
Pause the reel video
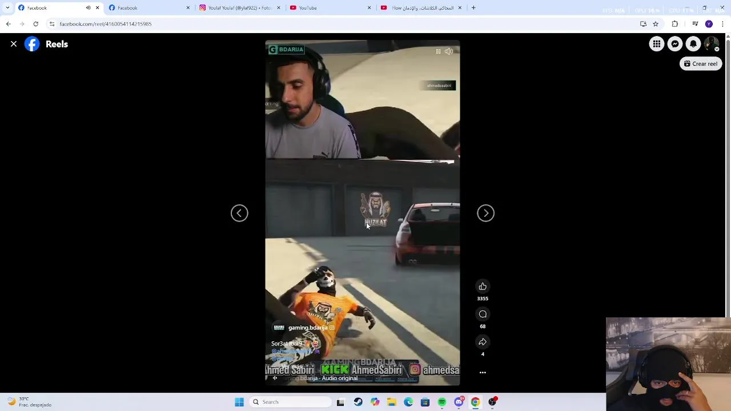coord(438,51)
